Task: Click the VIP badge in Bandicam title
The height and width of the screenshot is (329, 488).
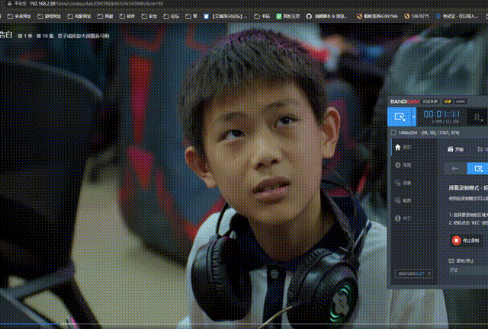Action: pos(448,101)
